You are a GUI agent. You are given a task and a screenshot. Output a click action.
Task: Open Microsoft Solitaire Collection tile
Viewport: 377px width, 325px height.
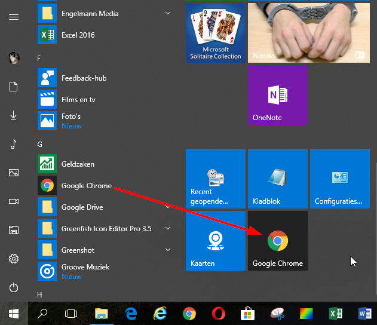pyautogui.click(x=215, y=32)
